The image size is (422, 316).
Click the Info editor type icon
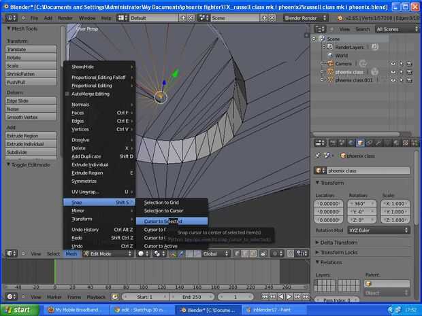coord(11,18)
